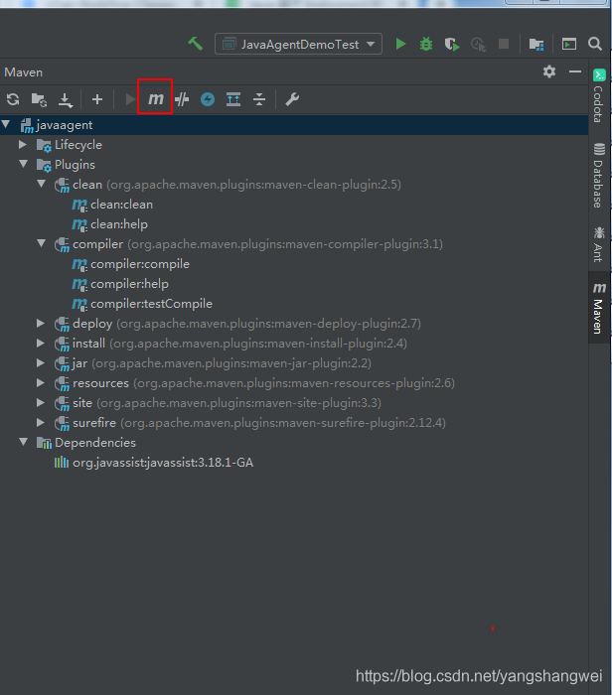
Task: Open JavaAgentDemoTest run configuration dropdown
Action: [x=299, y=44]
